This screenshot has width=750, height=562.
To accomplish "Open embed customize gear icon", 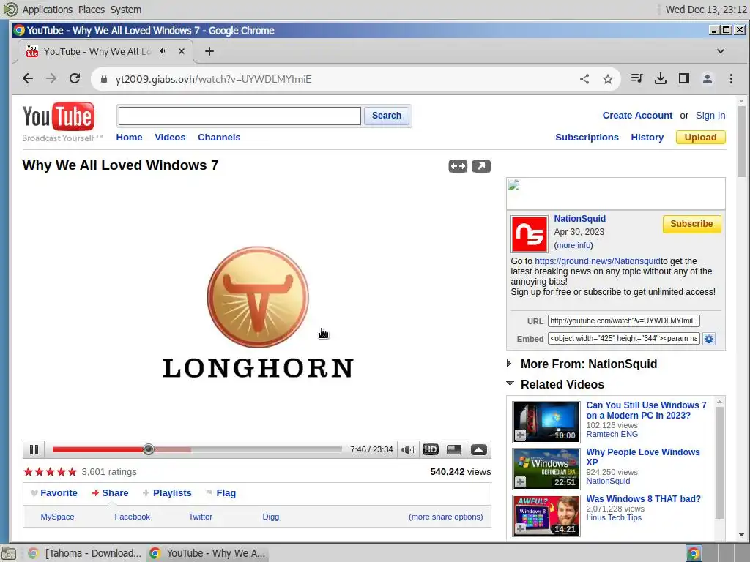I will click(709, 340).
